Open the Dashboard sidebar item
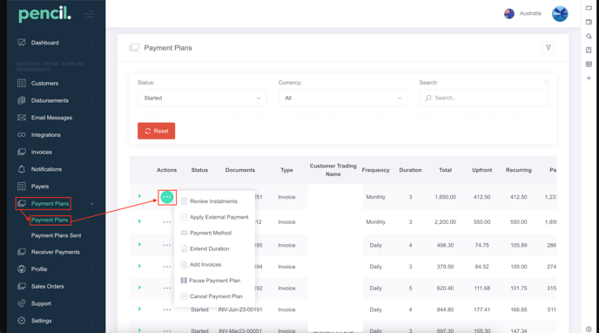 (x=44, y=43)
